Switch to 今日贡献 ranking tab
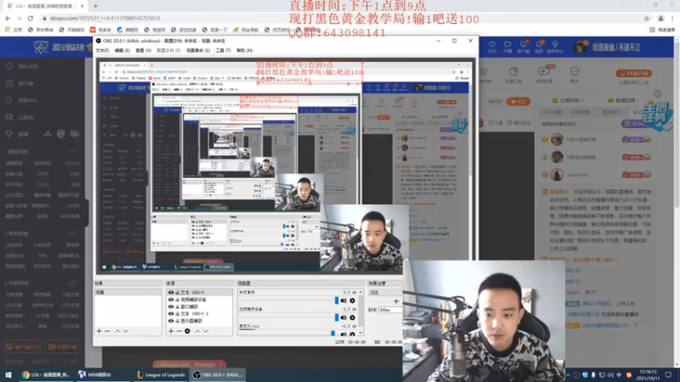The width and height of the screenshot is (680, 382). click(x=552, y=112)
